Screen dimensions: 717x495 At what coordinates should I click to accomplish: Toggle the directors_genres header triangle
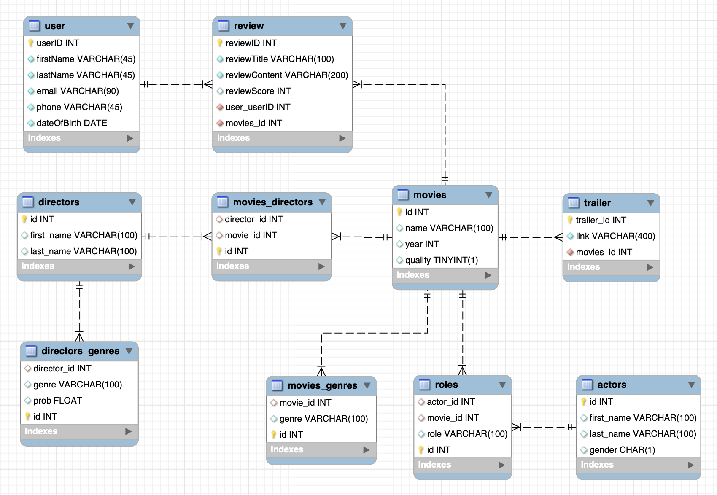coord(129,351)
